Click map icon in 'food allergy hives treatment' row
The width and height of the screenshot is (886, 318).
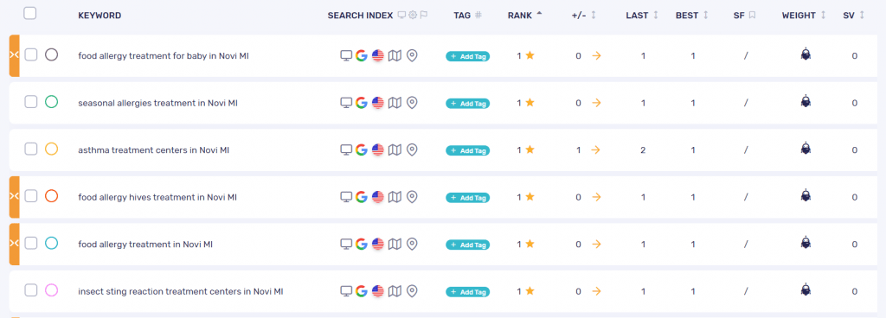click(x=395, y=197)
